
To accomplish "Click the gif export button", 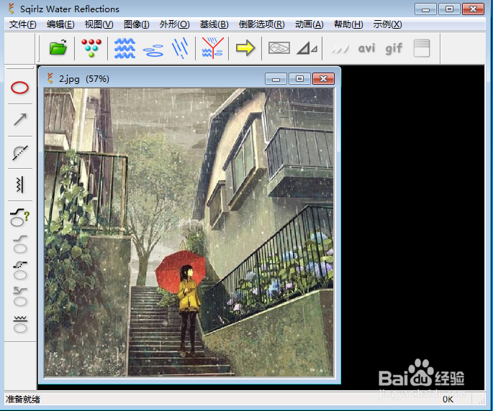I will tap(394, 49).
